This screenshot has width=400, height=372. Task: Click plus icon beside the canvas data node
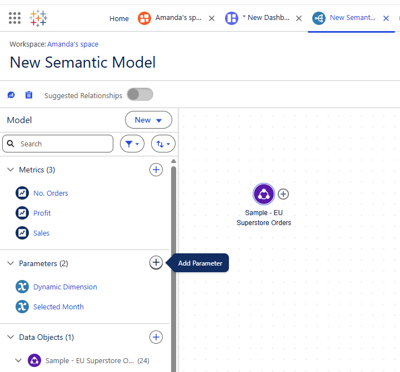click(283, 194)
